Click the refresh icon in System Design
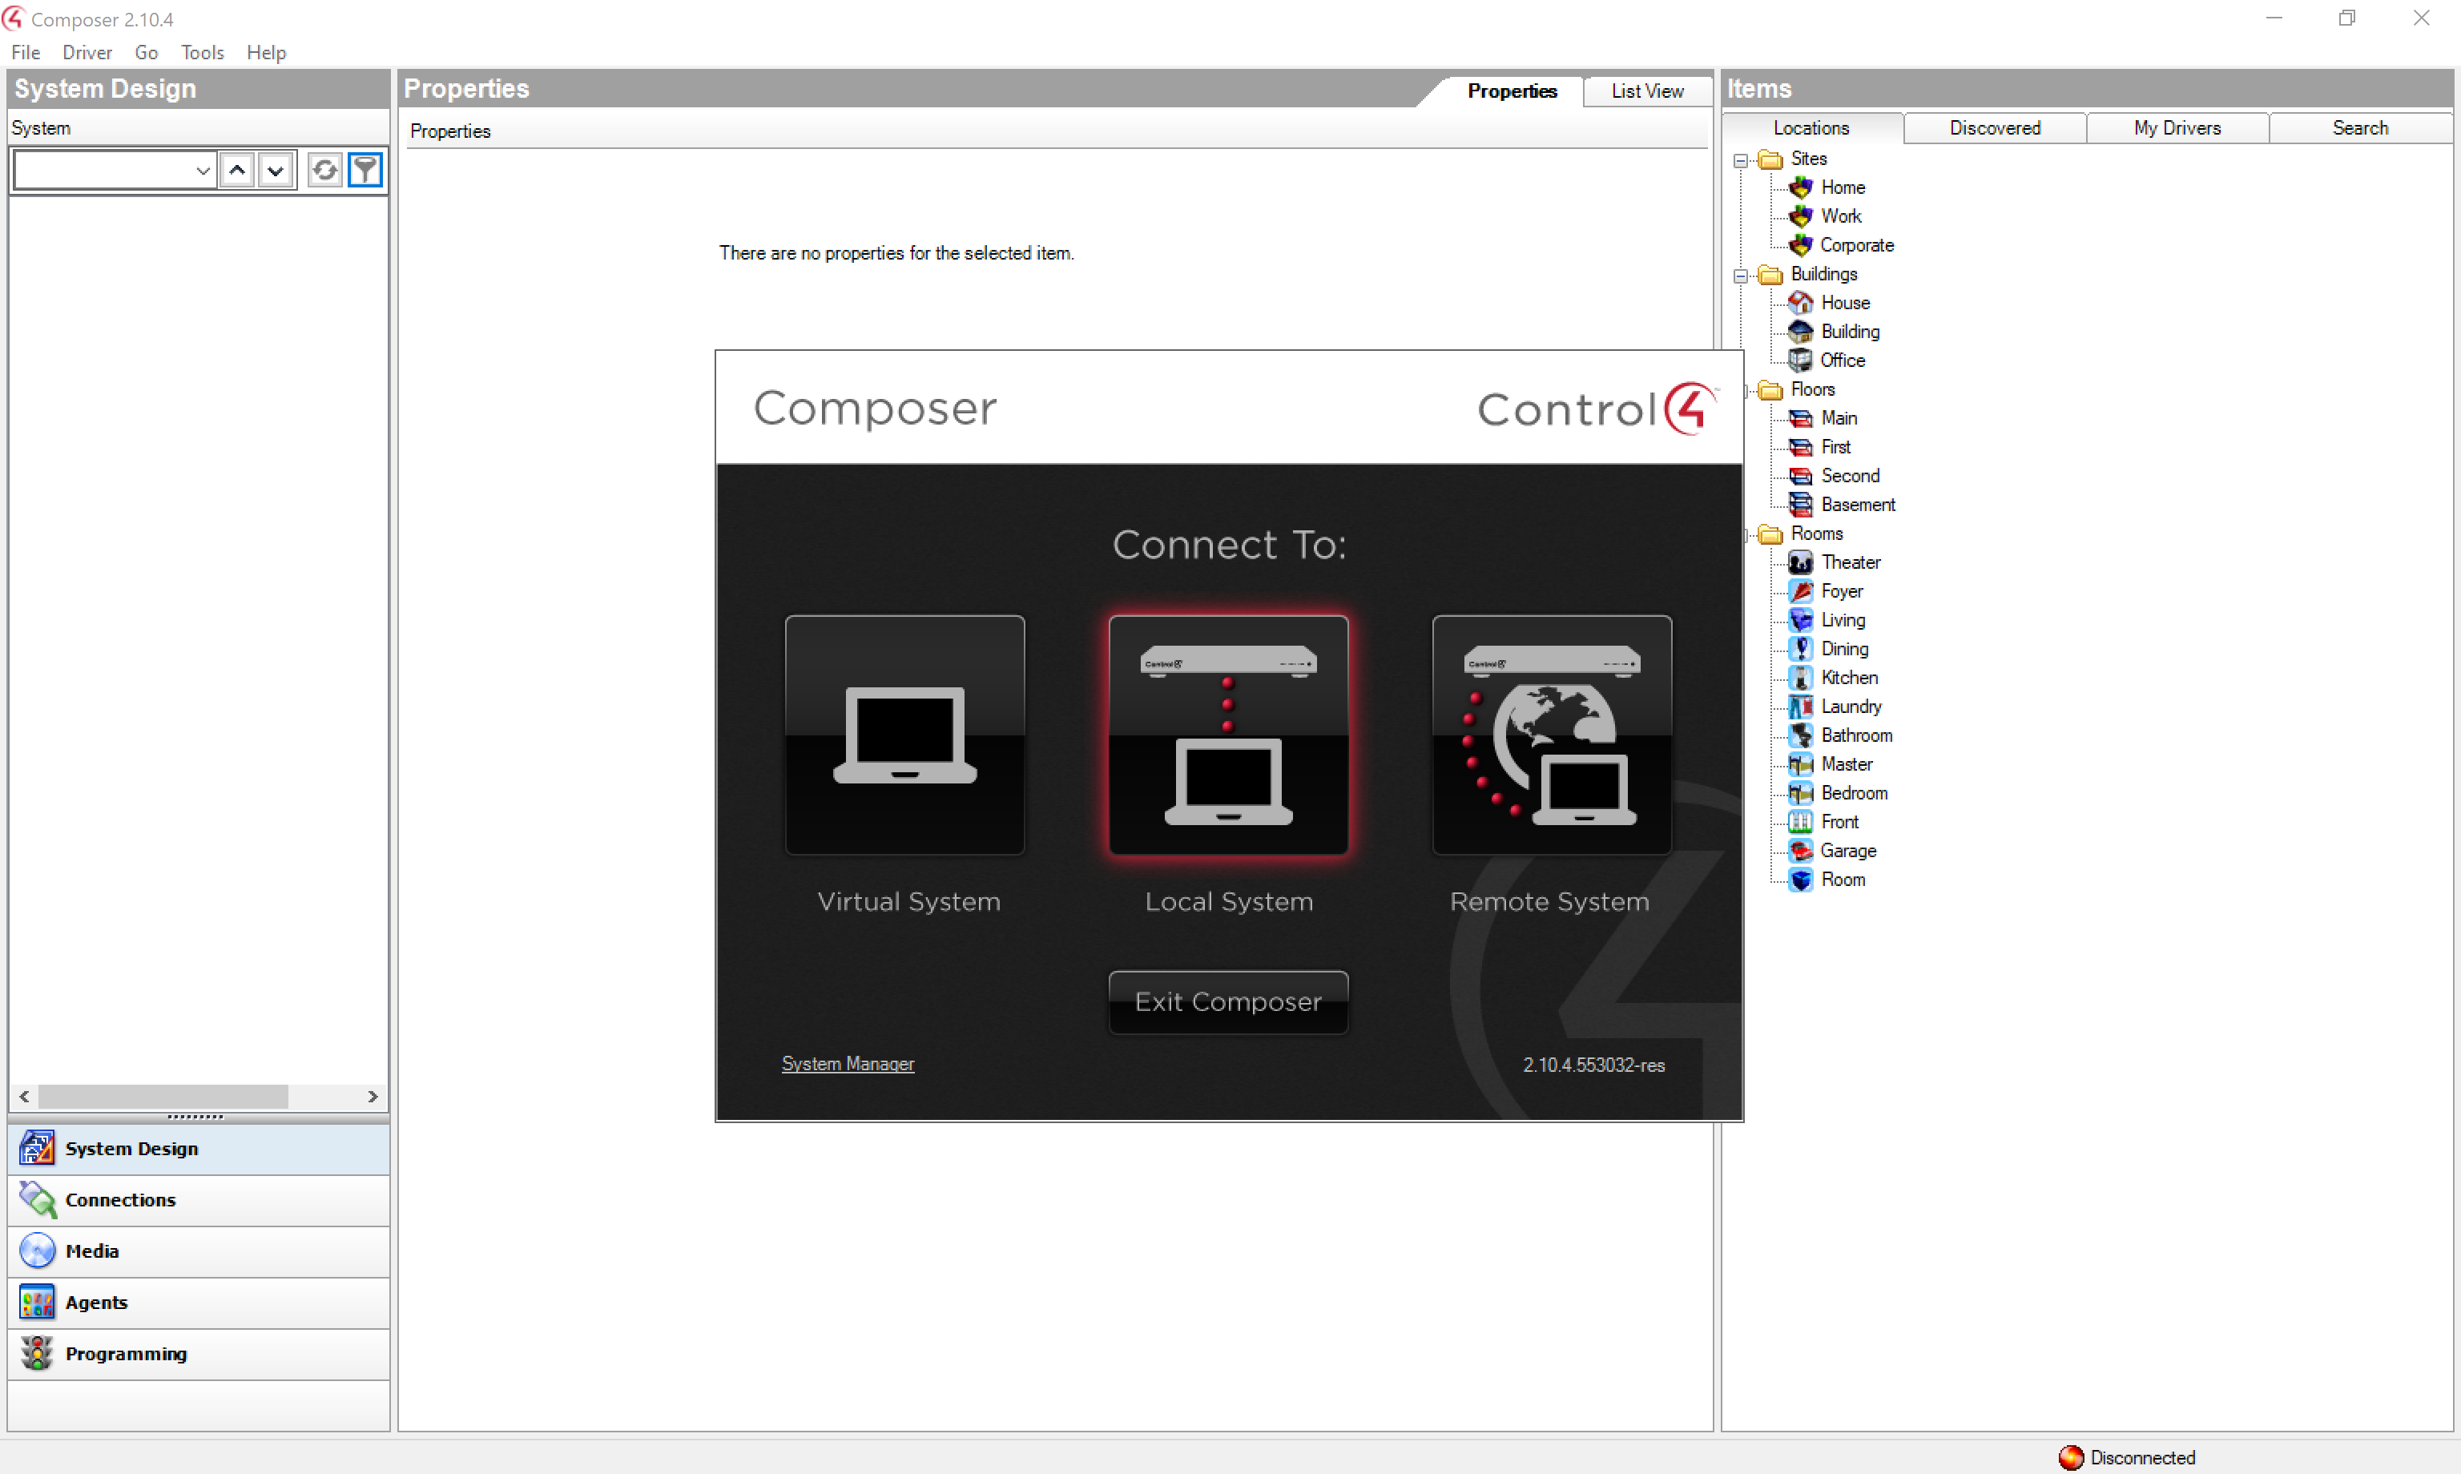The height and width of the screenshot is (1474, 2461). tap(324, 171)
